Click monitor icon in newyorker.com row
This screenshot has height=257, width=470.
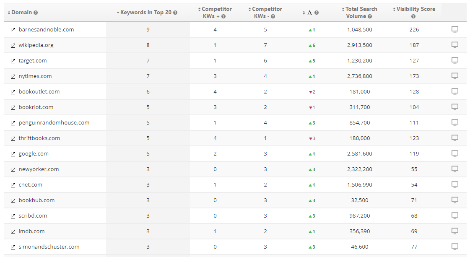455,169
